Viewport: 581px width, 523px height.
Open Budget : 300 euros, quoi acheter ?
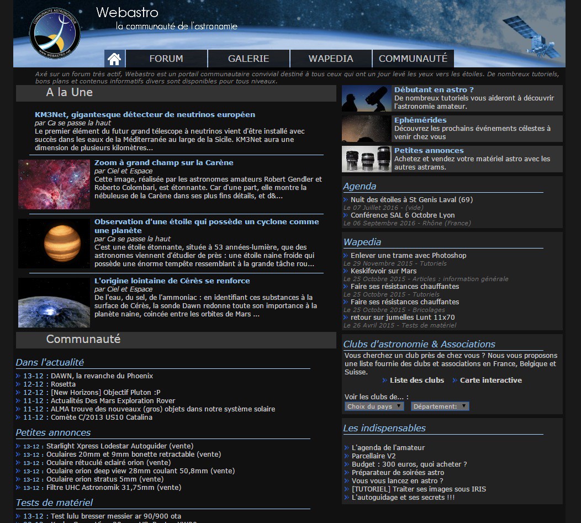click(x=409, y=464)
